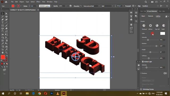170x96 pixels.
Task: Click the Character link in control bar
Action: pos(76,6)
